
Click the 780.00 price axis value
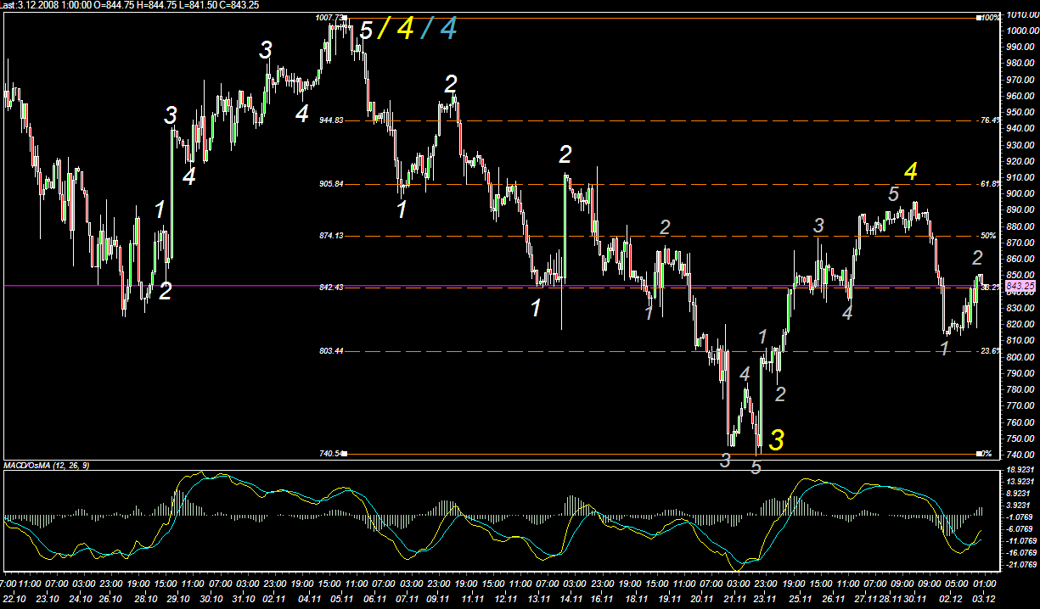pyautogui.click(x=1021, y=389)
